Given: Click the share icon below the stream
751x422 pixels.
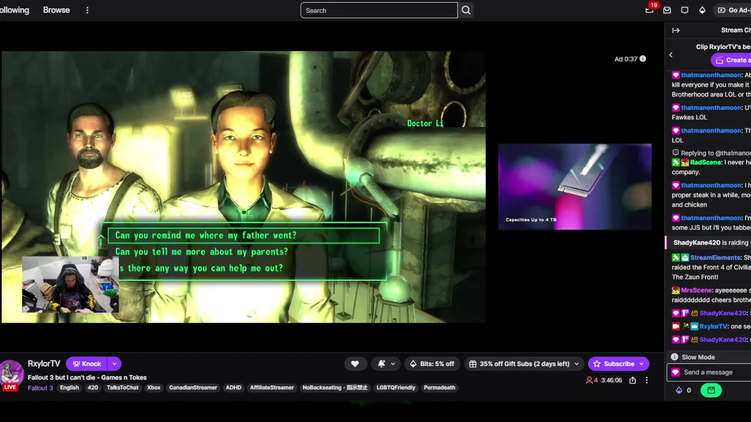Looking at the screenshot, I should pos(632,380).
